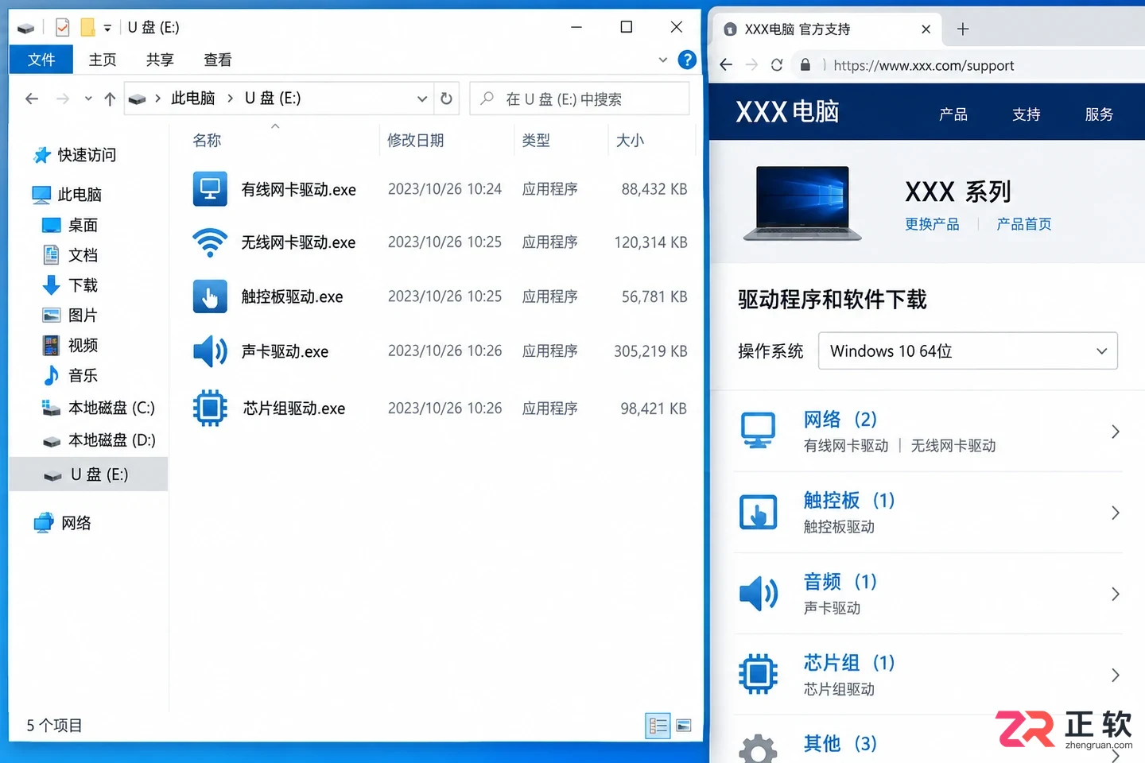Click the 触控板 category icon on website
The height and width of the screenshot is (763, 1145).
[758, 512]
